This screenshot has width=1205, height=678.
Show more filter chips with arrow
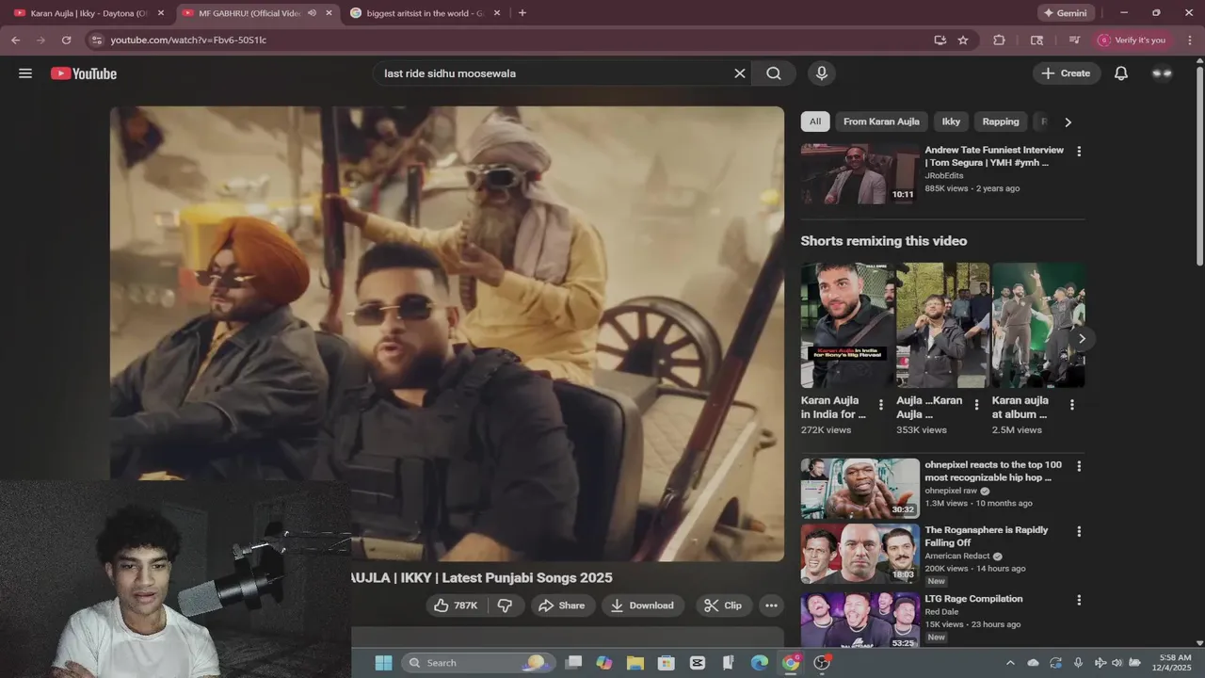point(1068,121)
